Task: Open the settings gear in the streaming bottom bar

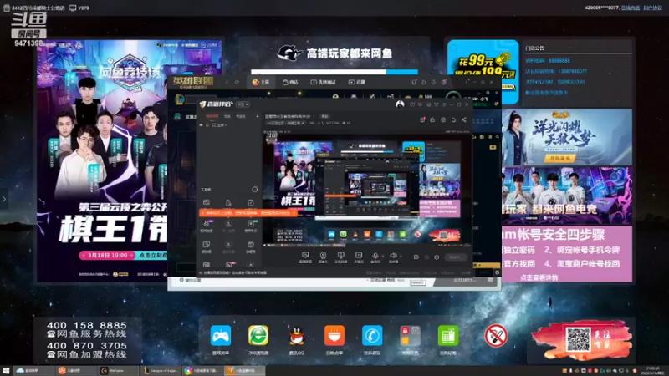Action: tap(437, 257)
